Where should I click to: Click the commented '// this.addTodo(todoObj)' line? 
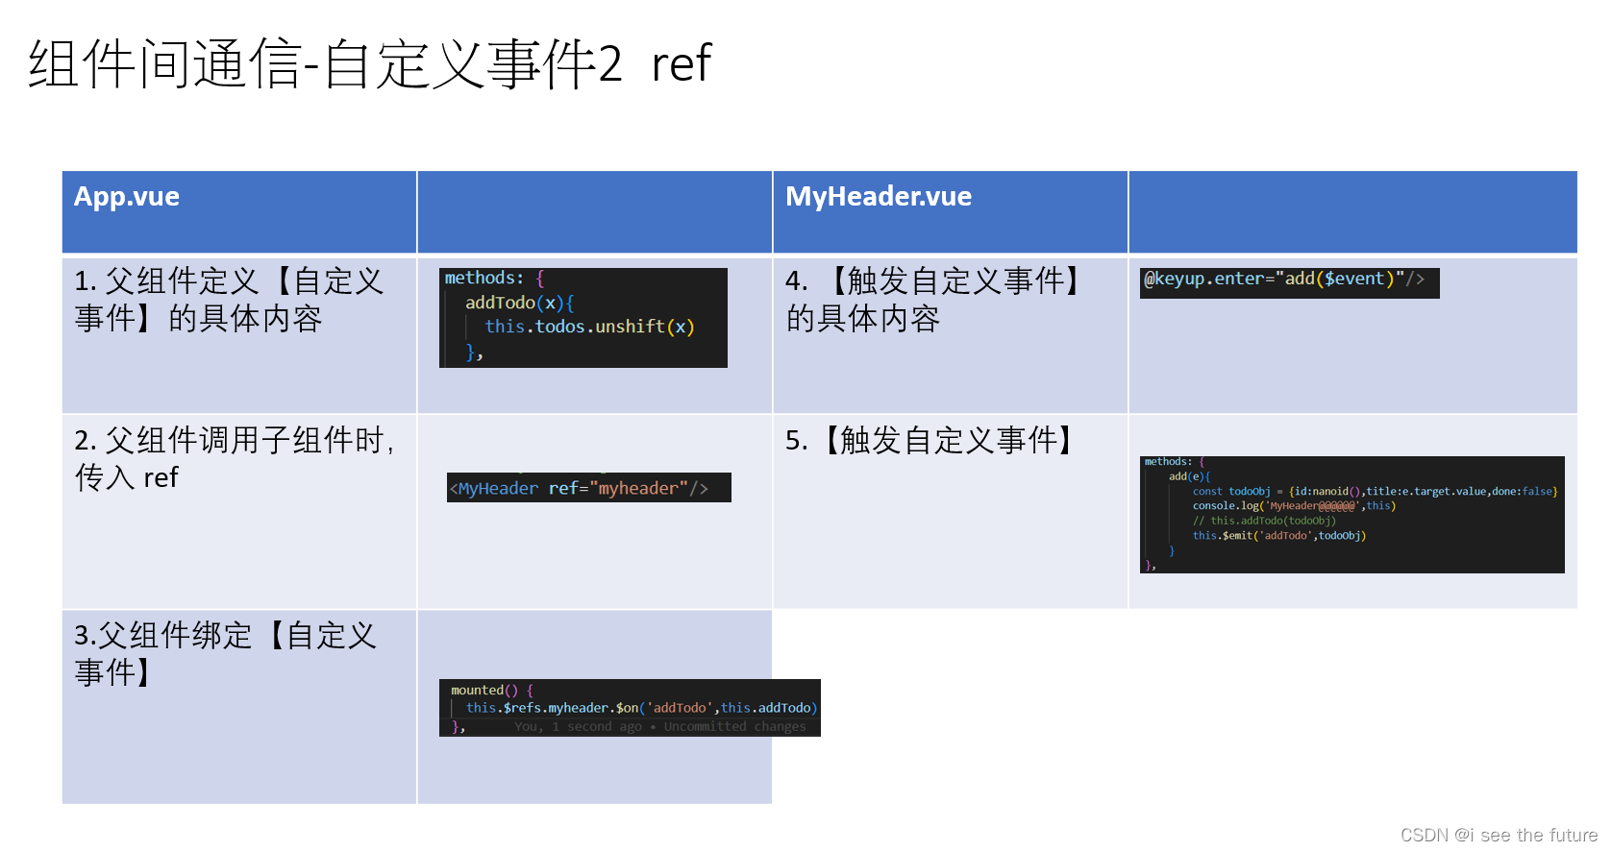[x=1264, y=522]
